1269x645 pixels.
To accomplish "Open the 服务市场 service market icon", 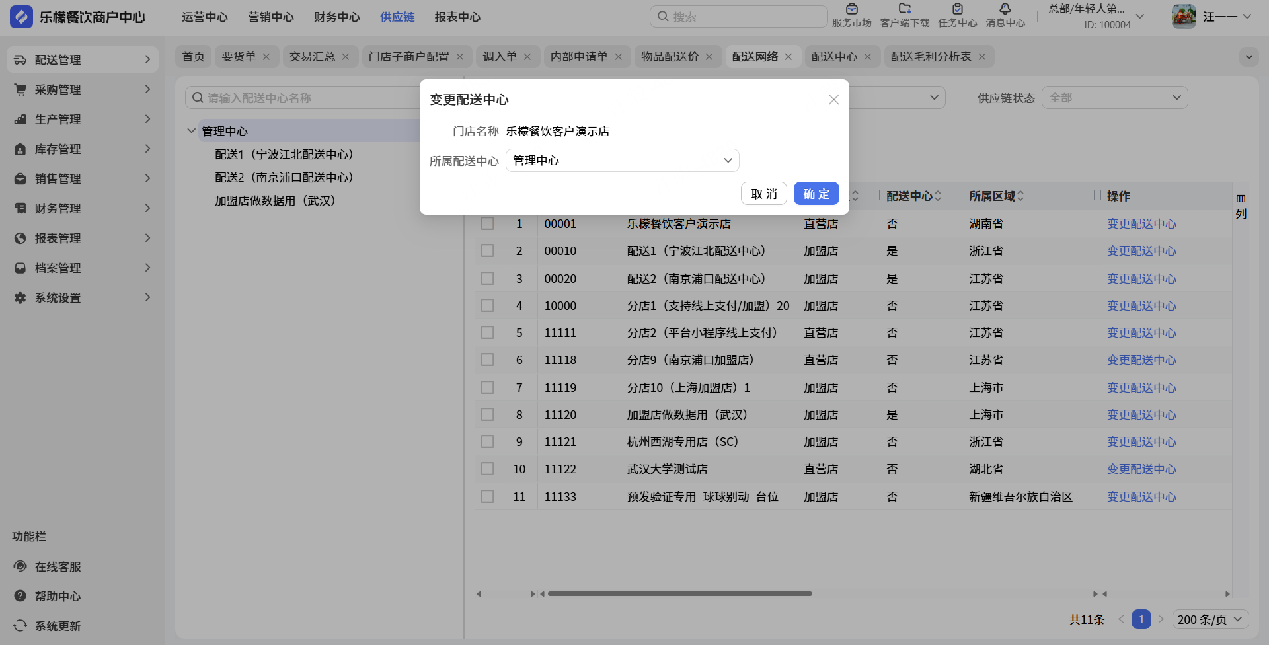I will coord(851,9).
